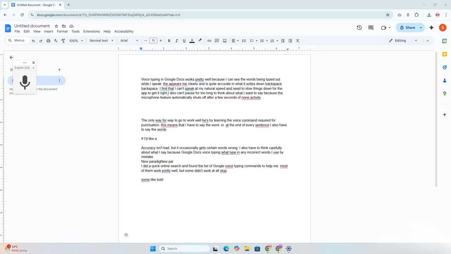
Task: Open Google Tasks in the side panel
Action: (x=444, y=67)
